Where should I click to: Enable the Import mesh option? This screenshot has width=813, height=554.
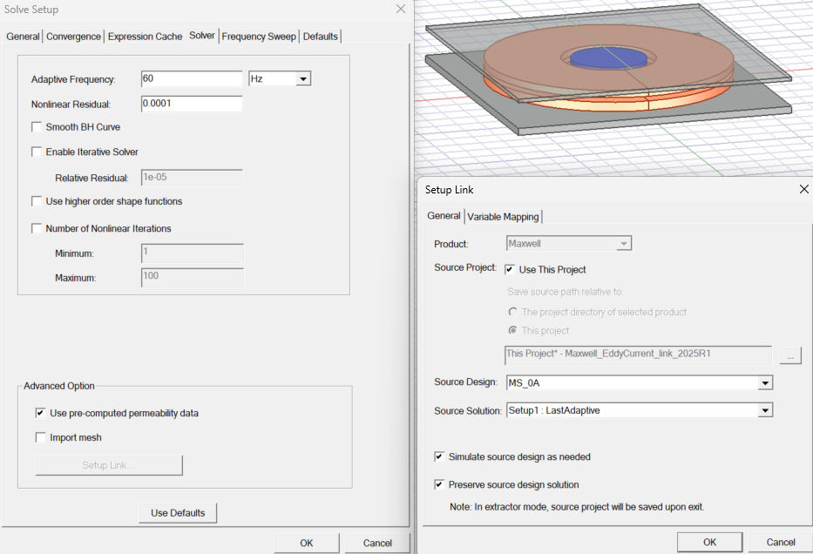41,437
